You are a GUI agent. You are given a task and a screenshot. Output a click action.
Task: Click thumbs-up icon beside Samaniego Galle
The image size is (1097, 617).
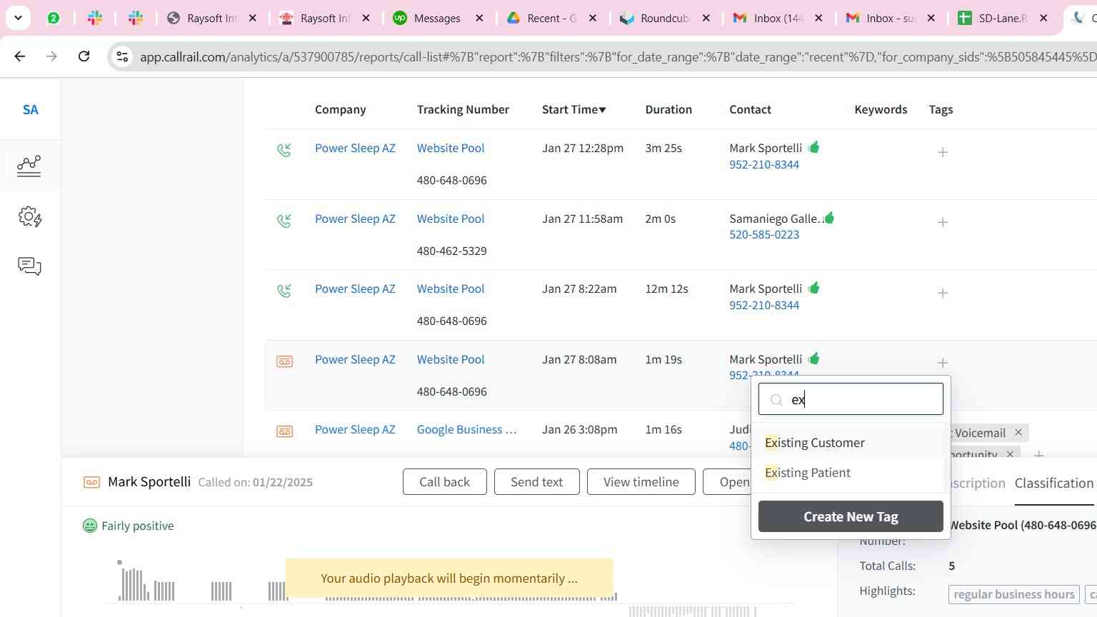tap(828, 218)
